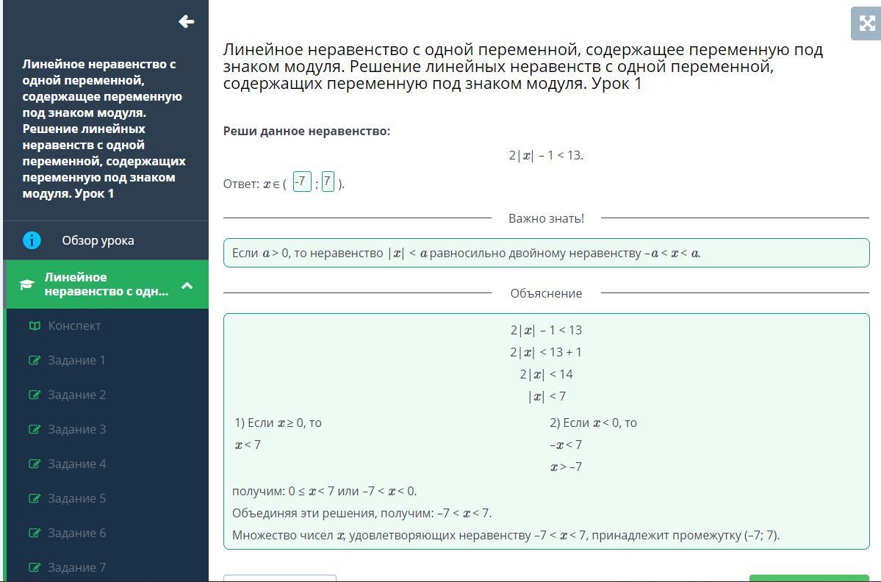Select the Линейное неравенство с одн... section header
This screenshot has width=881, height=582.
[107, 284]
